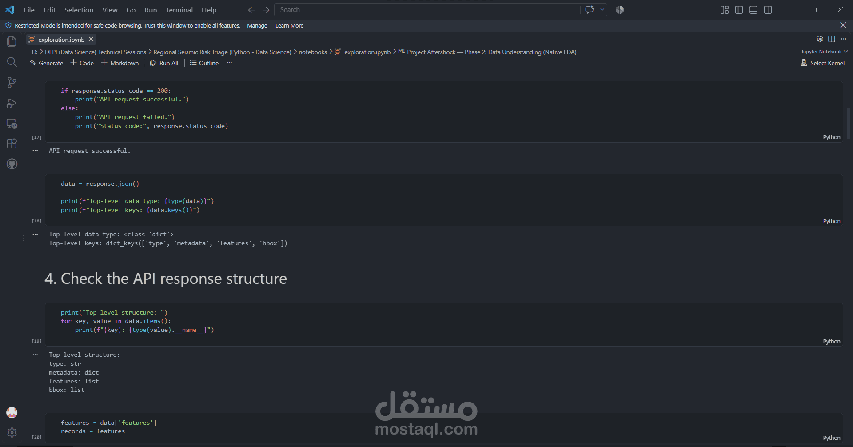Image resolution: width=853 pixels, height=447 pixels.
Task: Click Generate in notebook toolbar
Action: (x=47, y=63)
